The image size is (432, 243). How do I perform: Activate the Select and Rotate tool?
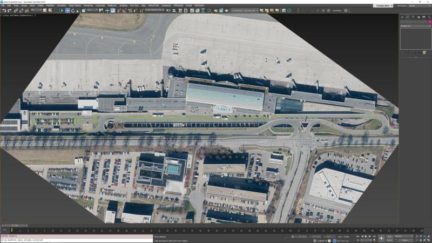click(x=73, y=10)
